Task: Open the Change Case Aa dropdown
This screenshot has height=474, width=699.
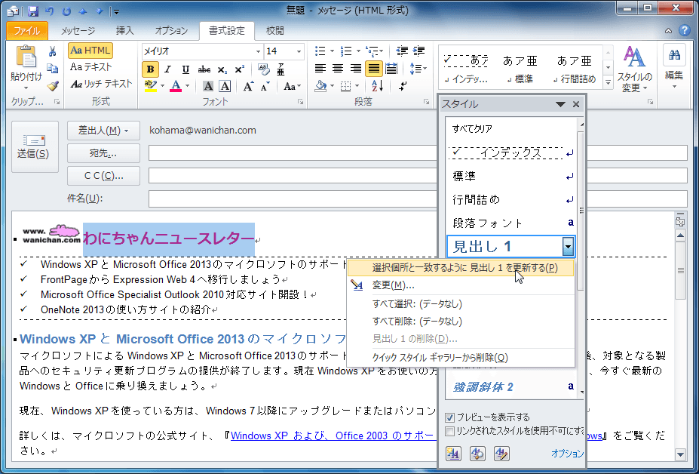Action: coord(293,86)
